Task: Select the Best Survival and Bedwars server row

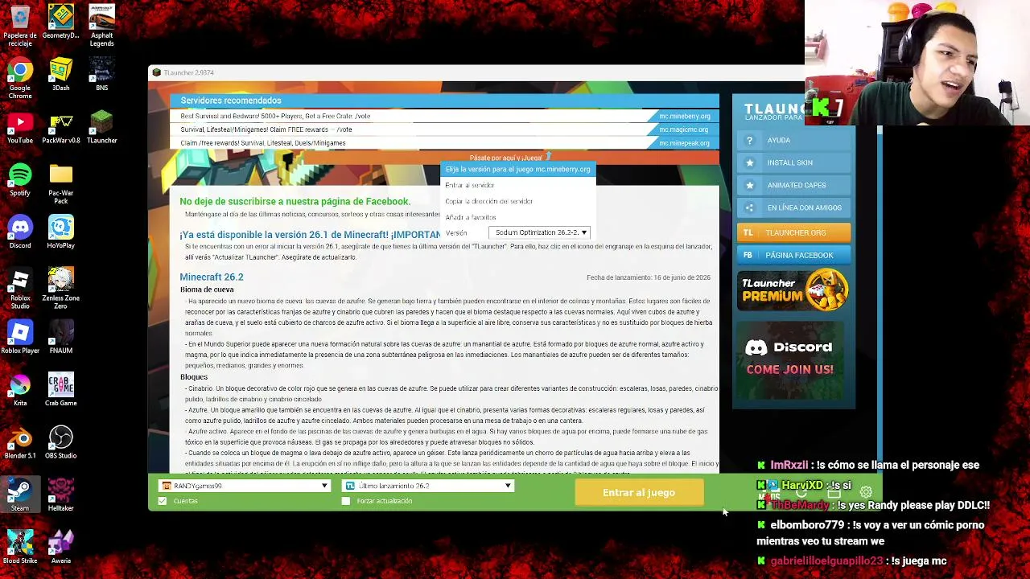Action: coord(444,116)
